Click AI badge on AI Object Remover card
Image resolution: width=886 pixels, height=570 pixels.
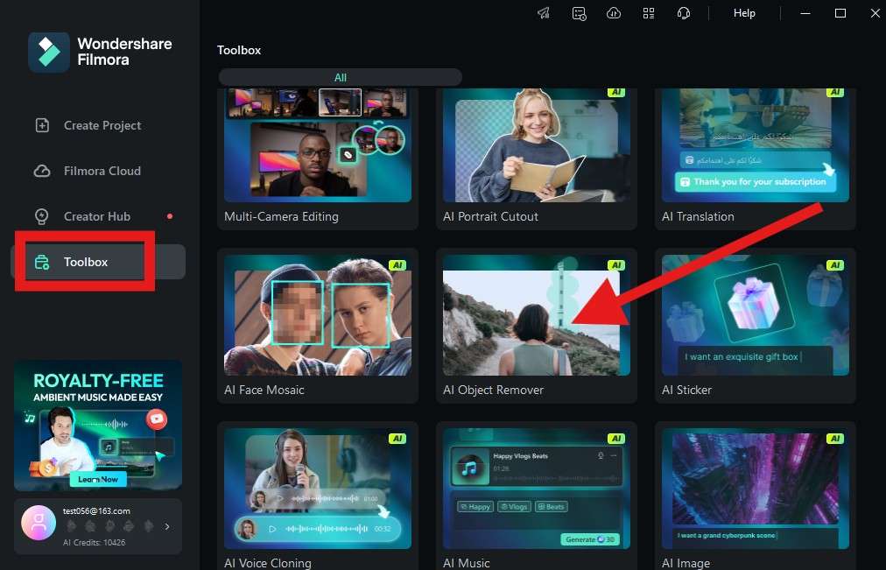[615, 265]
